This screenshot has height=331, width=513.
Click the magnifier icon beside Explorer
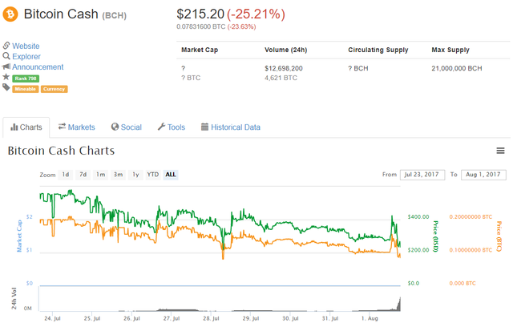click(6, 56)
